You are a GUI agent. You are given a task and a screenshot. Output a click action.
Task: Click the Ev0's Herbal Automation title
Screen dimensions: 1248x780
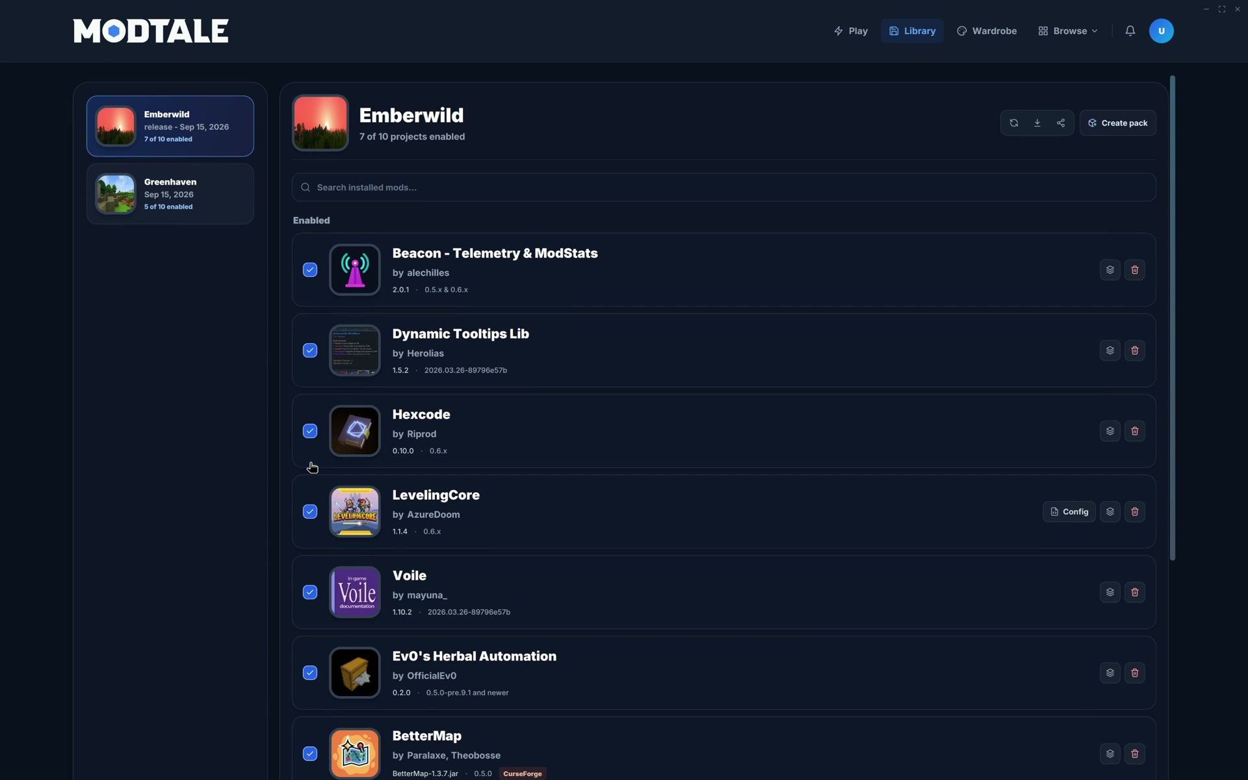pyautogui.click(x=474, y=656)
